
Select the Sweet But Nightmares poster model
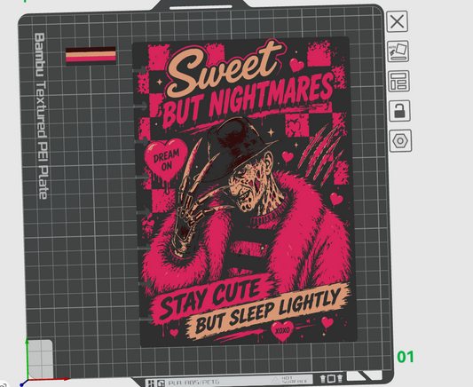point(244,192)
